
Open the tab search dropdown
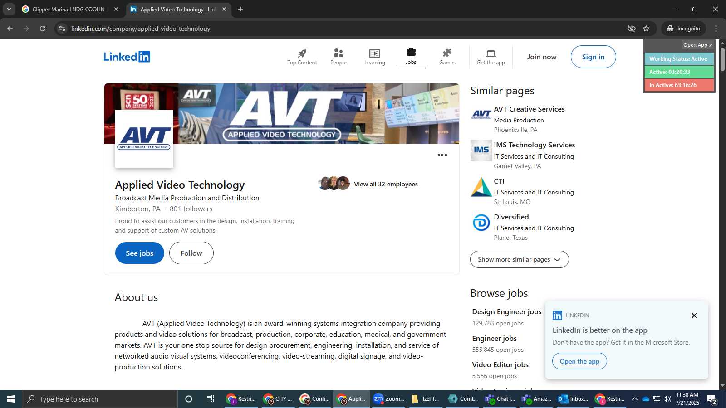click(9, 9)
